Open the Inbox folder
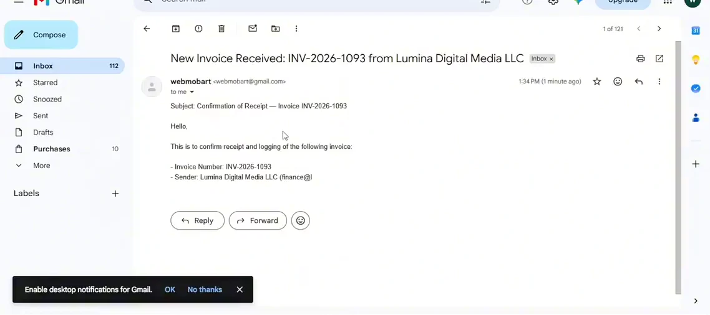Viewport: 710px width, 315px height. coord(62,66)
